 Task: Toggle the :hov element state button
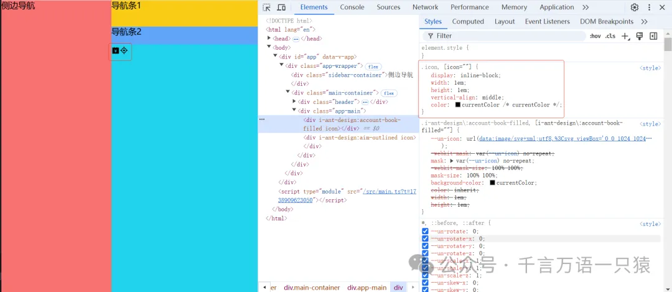coord(595,36)
